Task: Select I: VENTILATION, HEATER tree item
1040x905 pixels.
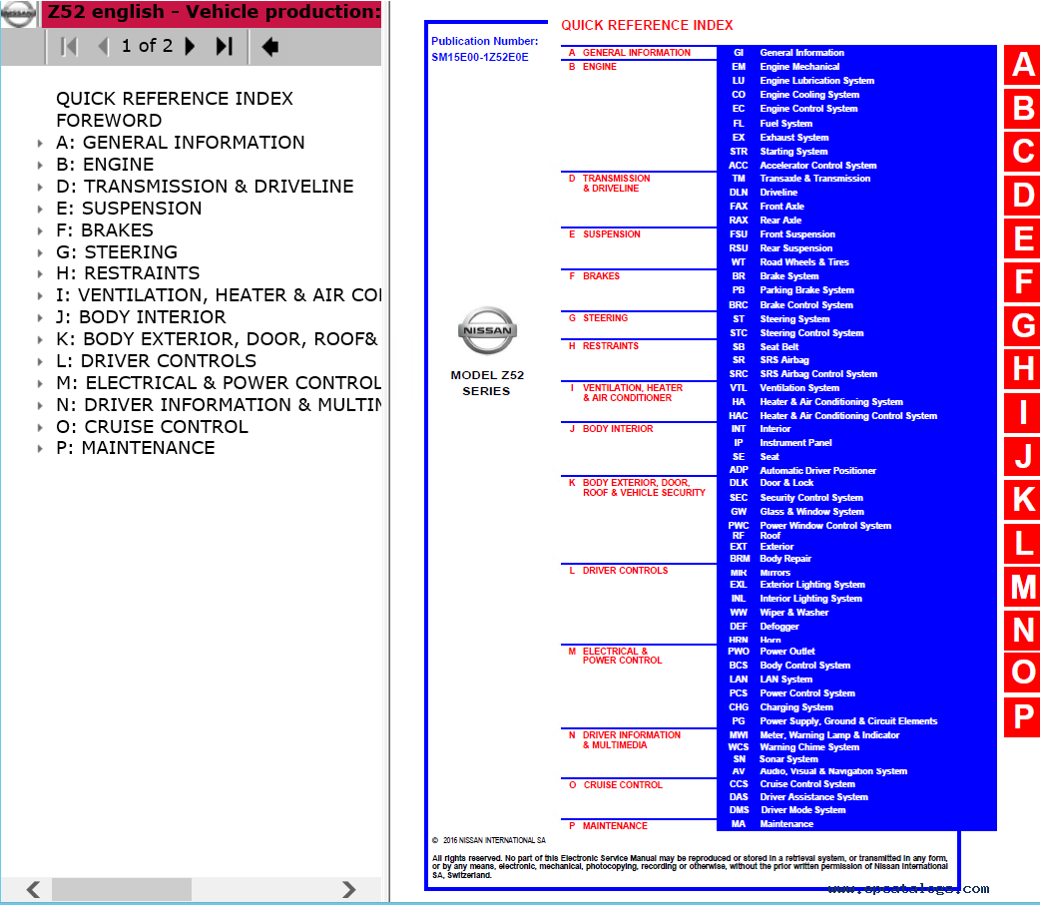Action: pos(219,295)
